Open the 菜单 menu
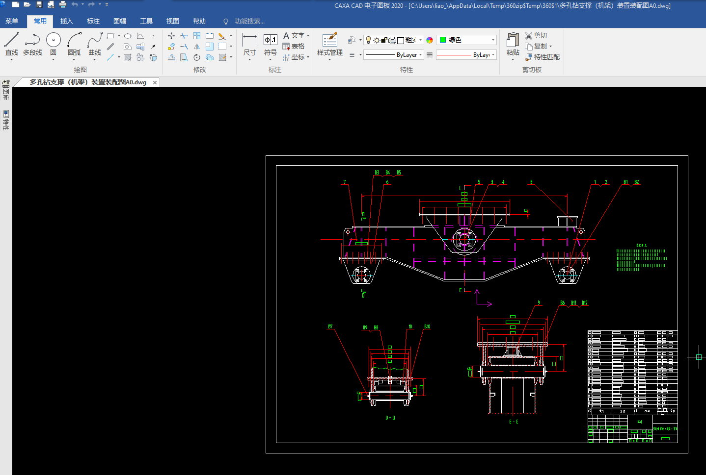This screenshot has width=706, height=475. tap(12, 21)
